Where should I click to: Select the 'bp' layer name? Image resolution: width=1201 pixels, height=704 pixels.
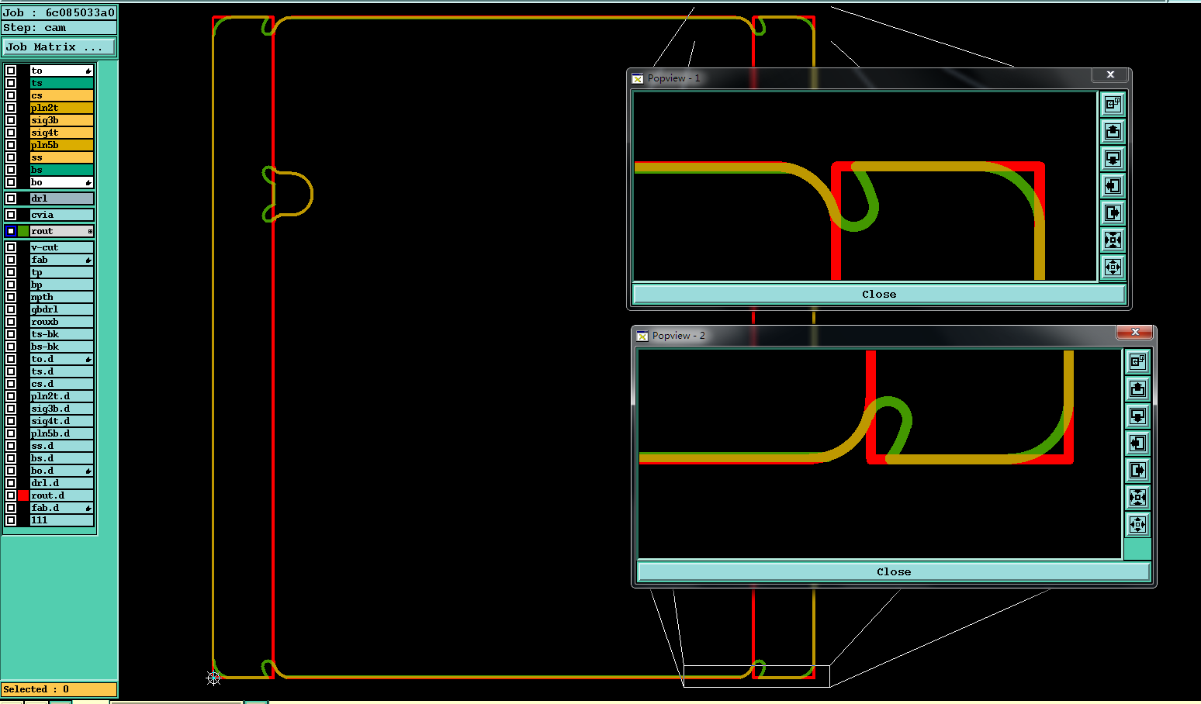point(62,285)
